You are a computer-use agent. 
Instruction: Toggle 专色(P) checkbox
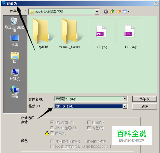89,128
